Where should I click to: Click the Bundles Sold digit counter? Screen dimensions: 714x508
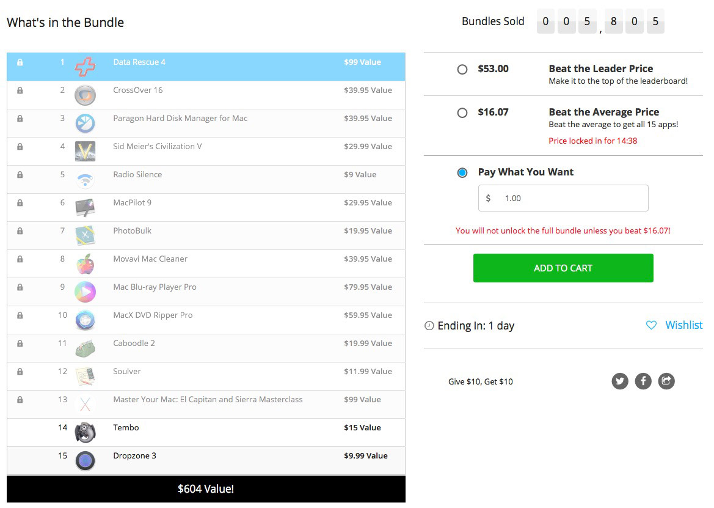point(600,21)
